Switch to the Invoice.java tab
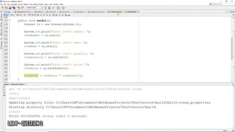Viewport: 235px width, 132px height. 132,12
